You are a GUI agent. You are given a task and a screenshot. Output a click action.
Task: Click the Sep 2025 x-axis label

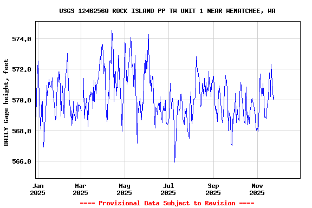tap(213, 189)
